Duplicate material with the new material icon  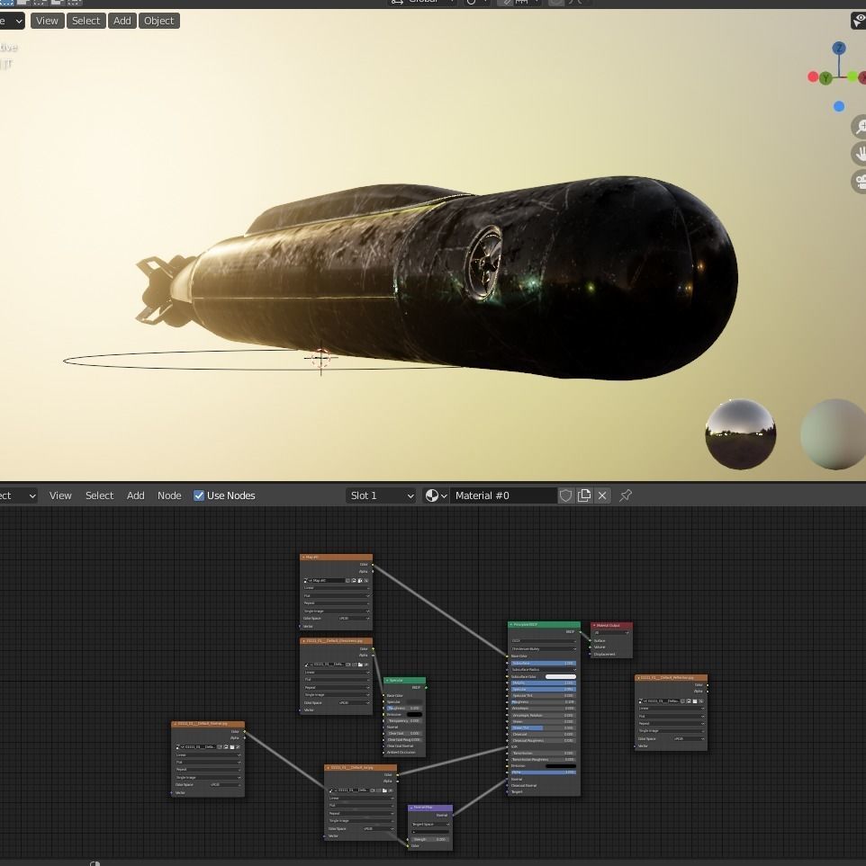pos(584,495)
